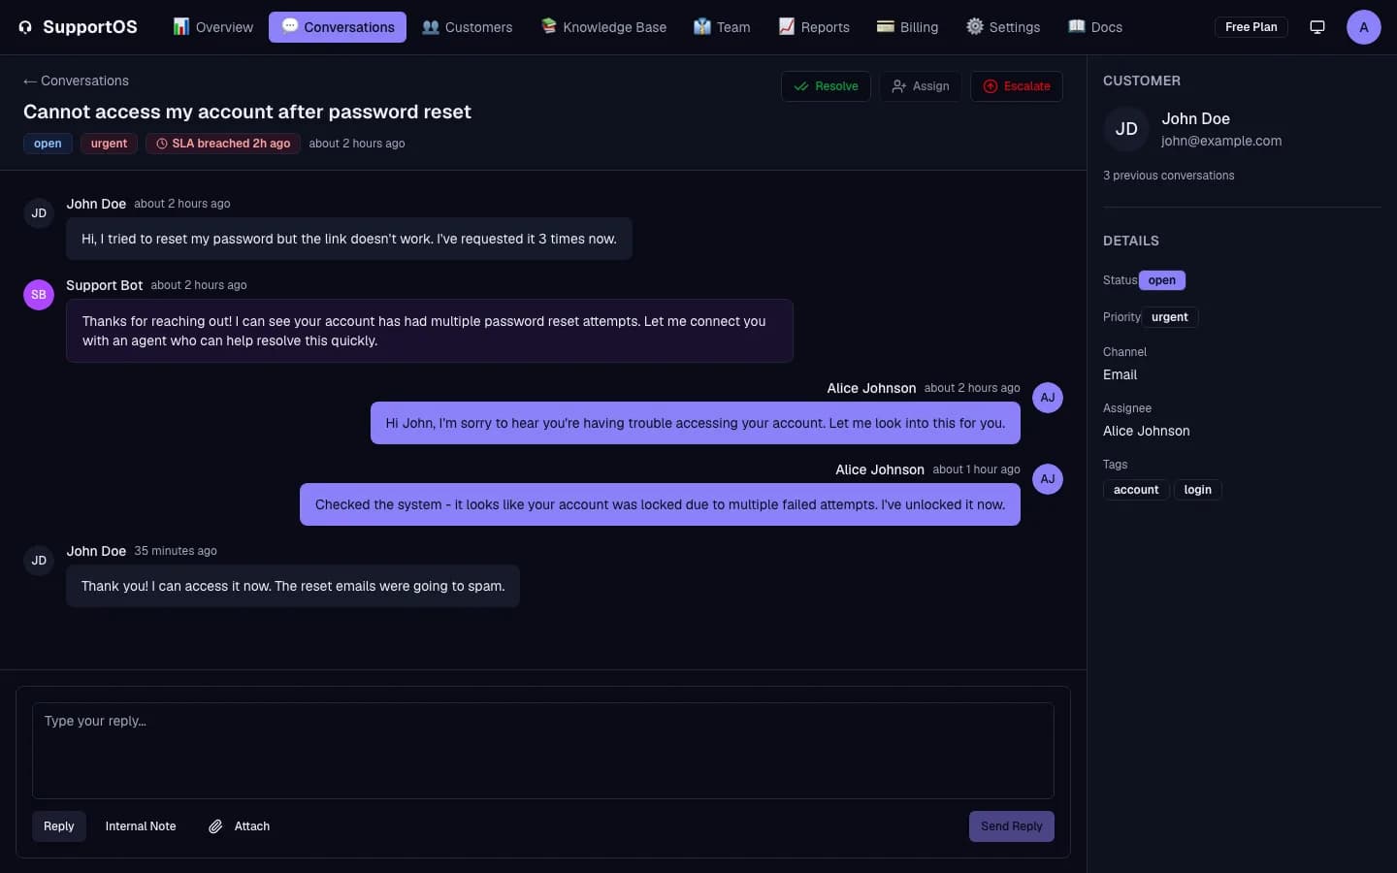Screen dimensions: 1397x873
Task: Click the login tag
Action: tap(1198, 490)
